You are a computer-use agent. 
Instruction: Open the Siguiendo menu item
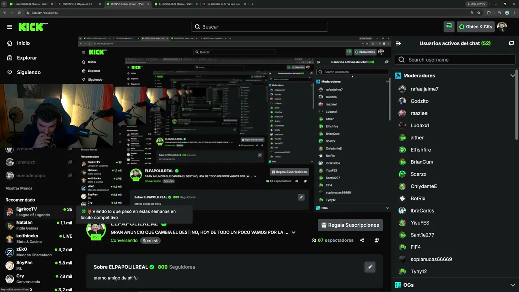[x=29, y=73]
